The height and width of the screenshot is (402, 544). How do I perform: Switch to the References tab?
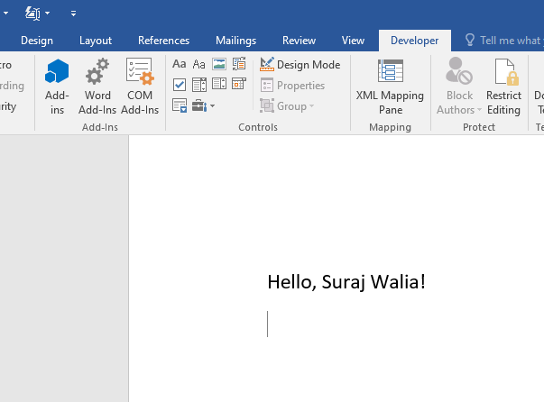tap(163, 41)
